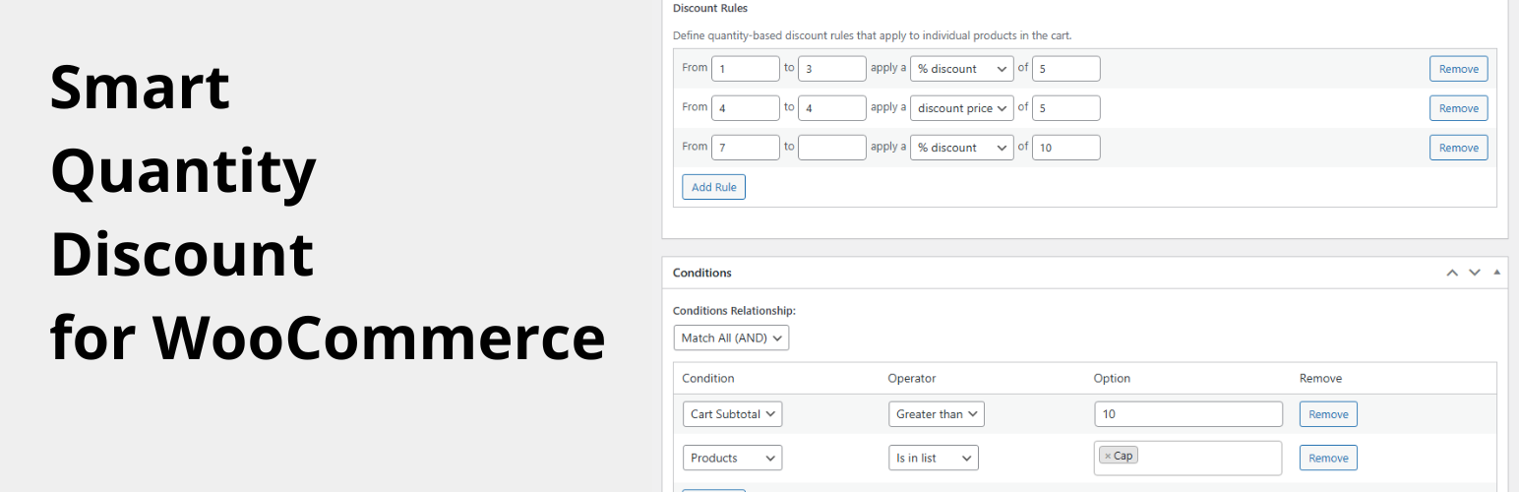Viewport: 1519px width, 492px height.
Task: Edit the To field containing 3
Action: click(831, 69)
